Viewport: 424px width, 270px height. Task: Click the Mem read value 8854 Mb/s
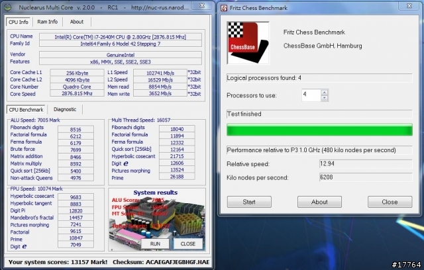(x=160, y=87)
